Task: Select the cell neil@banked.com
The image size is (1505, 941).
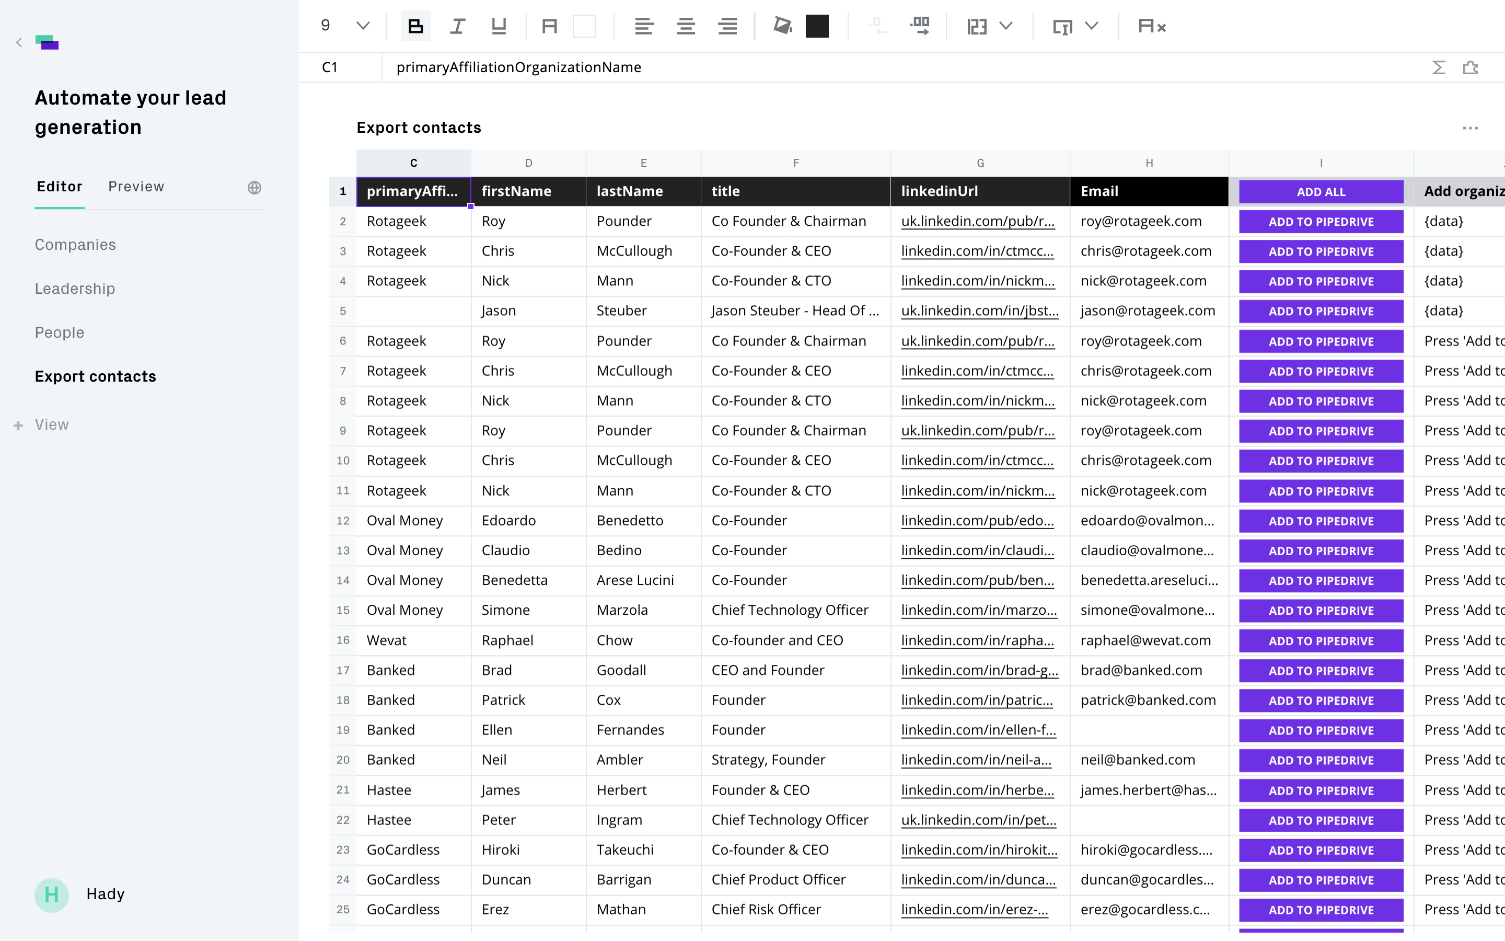Action: pos(1149,760)
